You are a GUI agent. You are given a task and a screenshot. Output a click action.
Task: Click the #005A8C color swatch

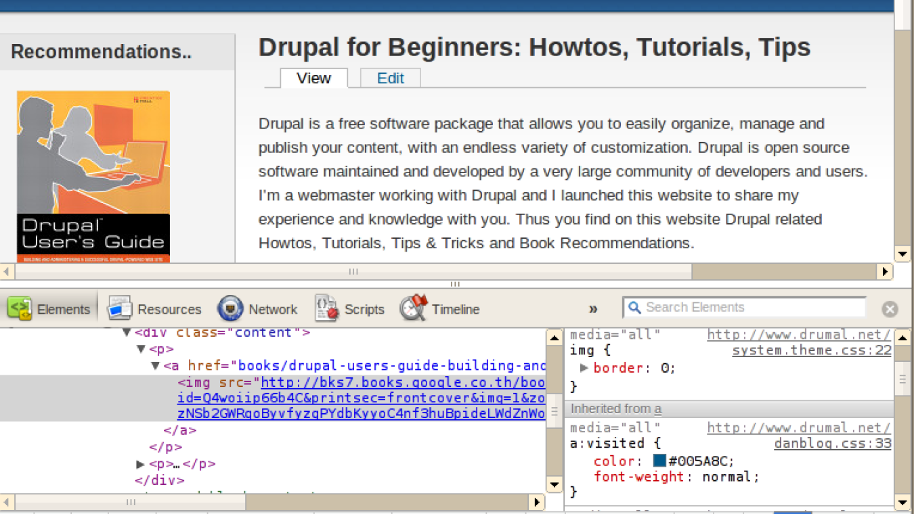click(x=659, y=461)
